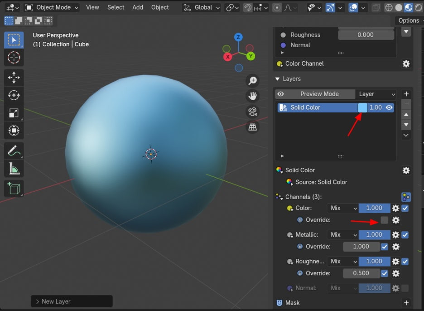Switch to solid viewport shading
The width and height of the screenshot is (424, 311).
tap(399, 8)
